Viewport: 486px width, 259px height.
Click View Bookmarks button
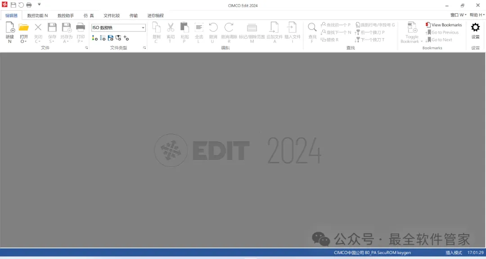pyautogui.click(x=444, y=25)
